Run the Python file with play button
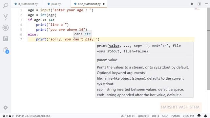Image resolution: width=210 pixels, height=118 pixels. [192, 4]
